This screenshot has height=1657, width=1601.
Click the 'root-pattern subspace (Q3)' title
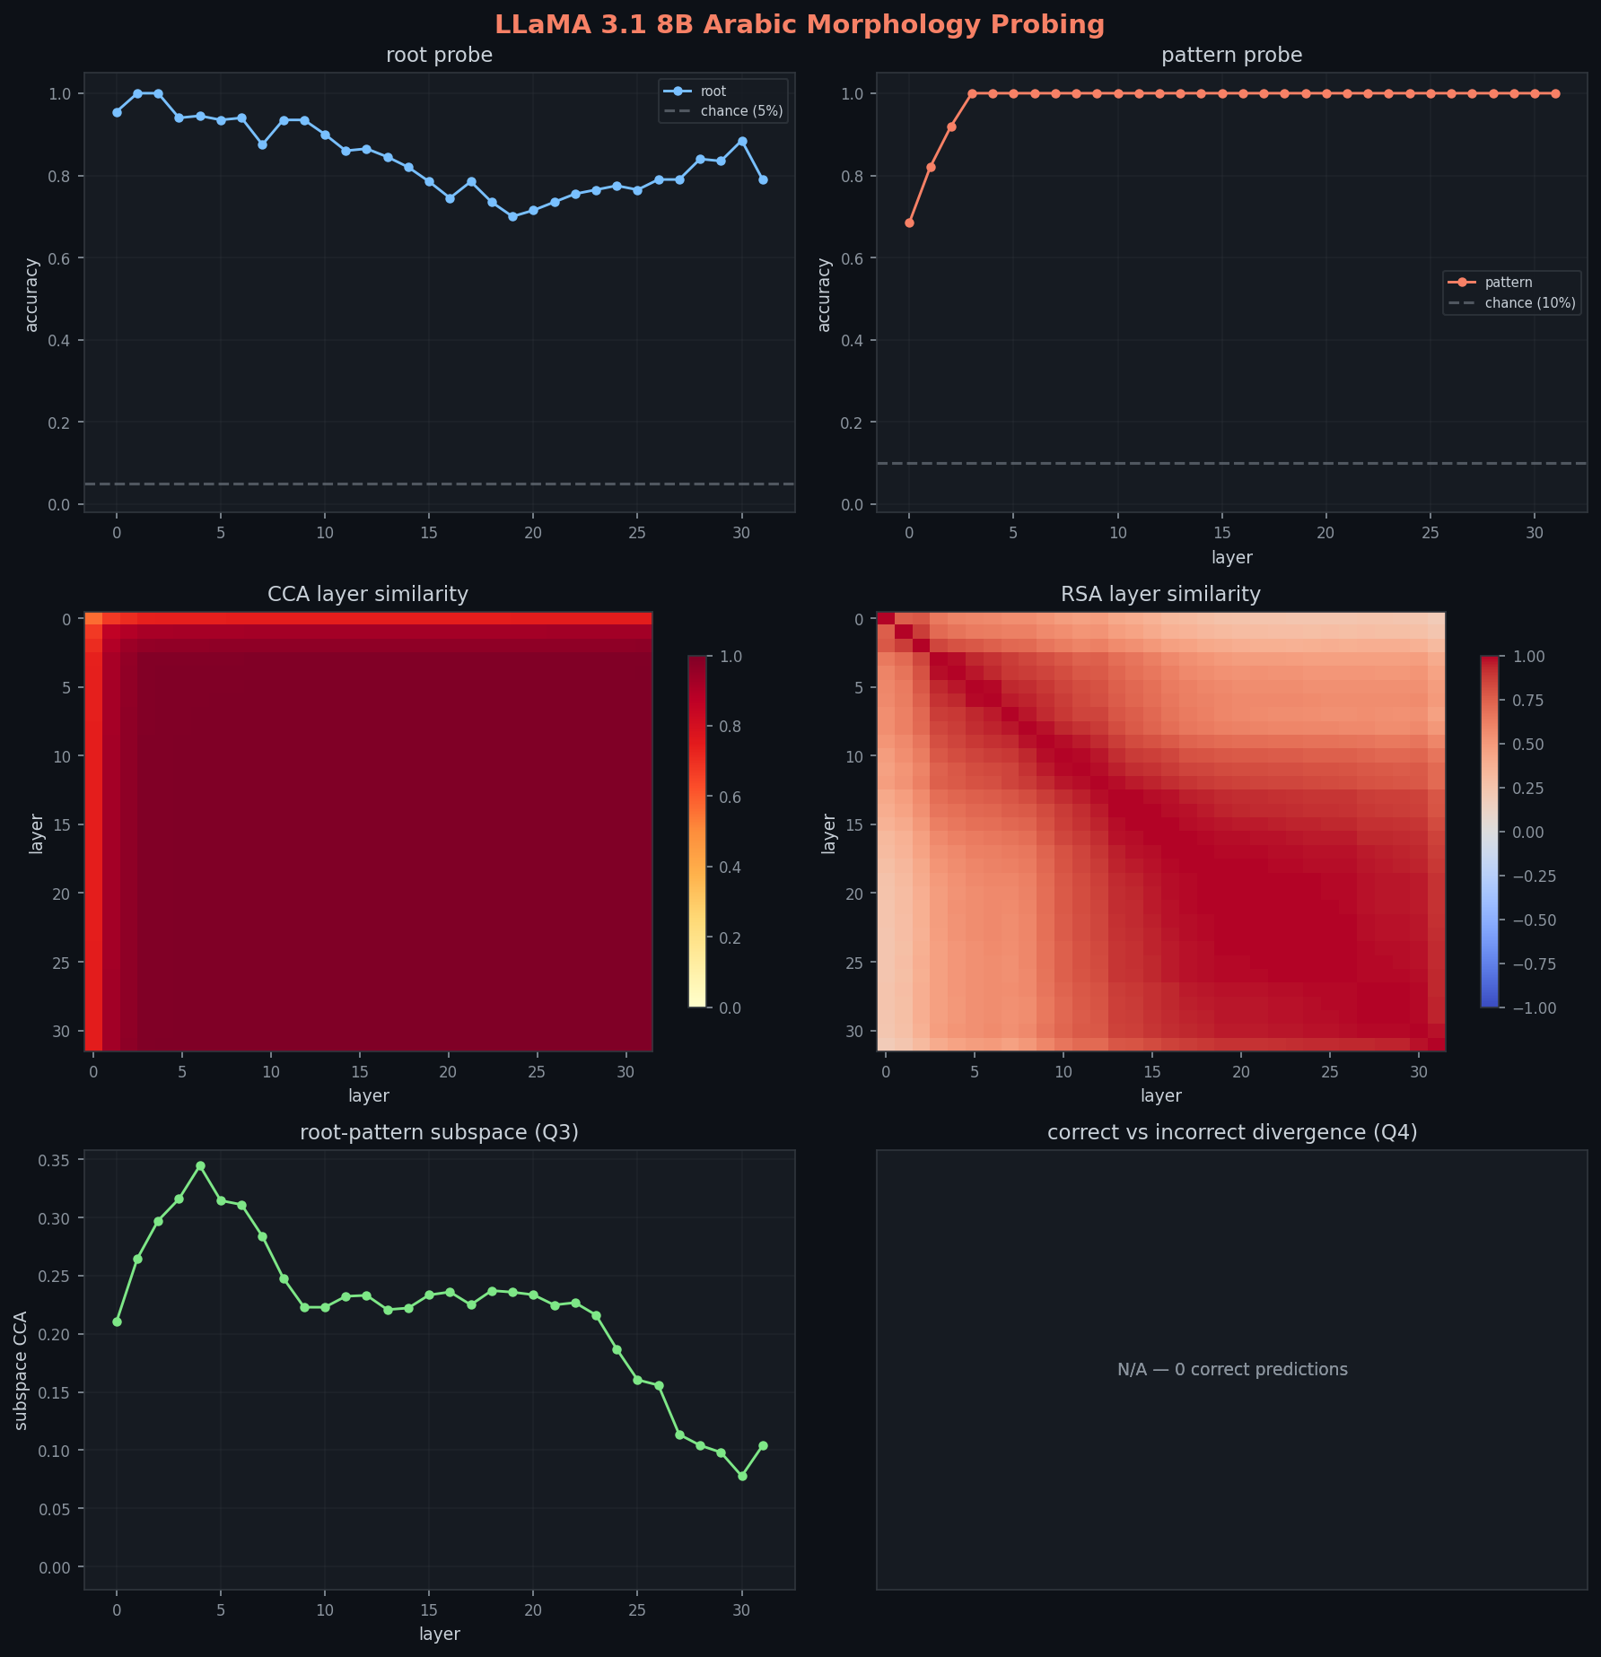click(x=439, y=1132)
